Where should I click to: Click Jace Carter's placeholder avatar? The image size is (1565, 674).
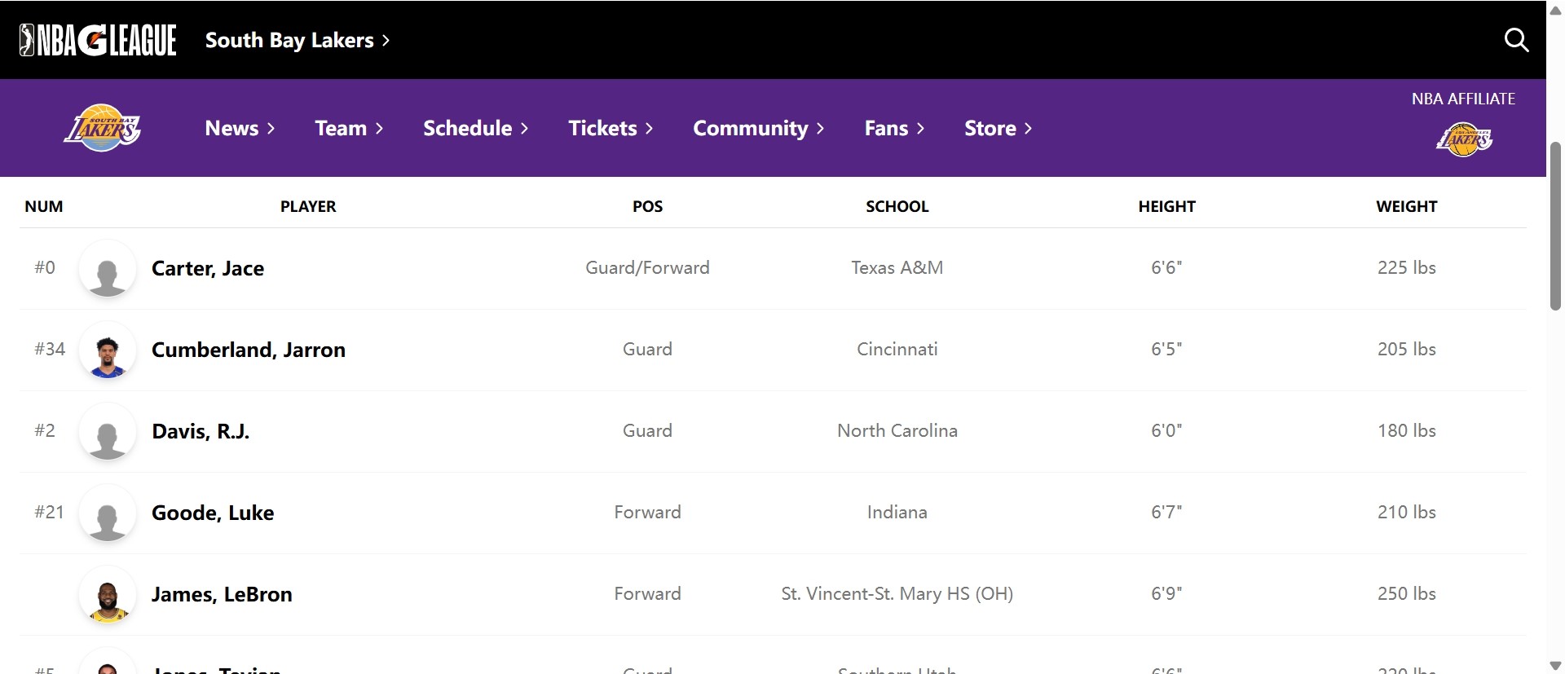[108, 269]
